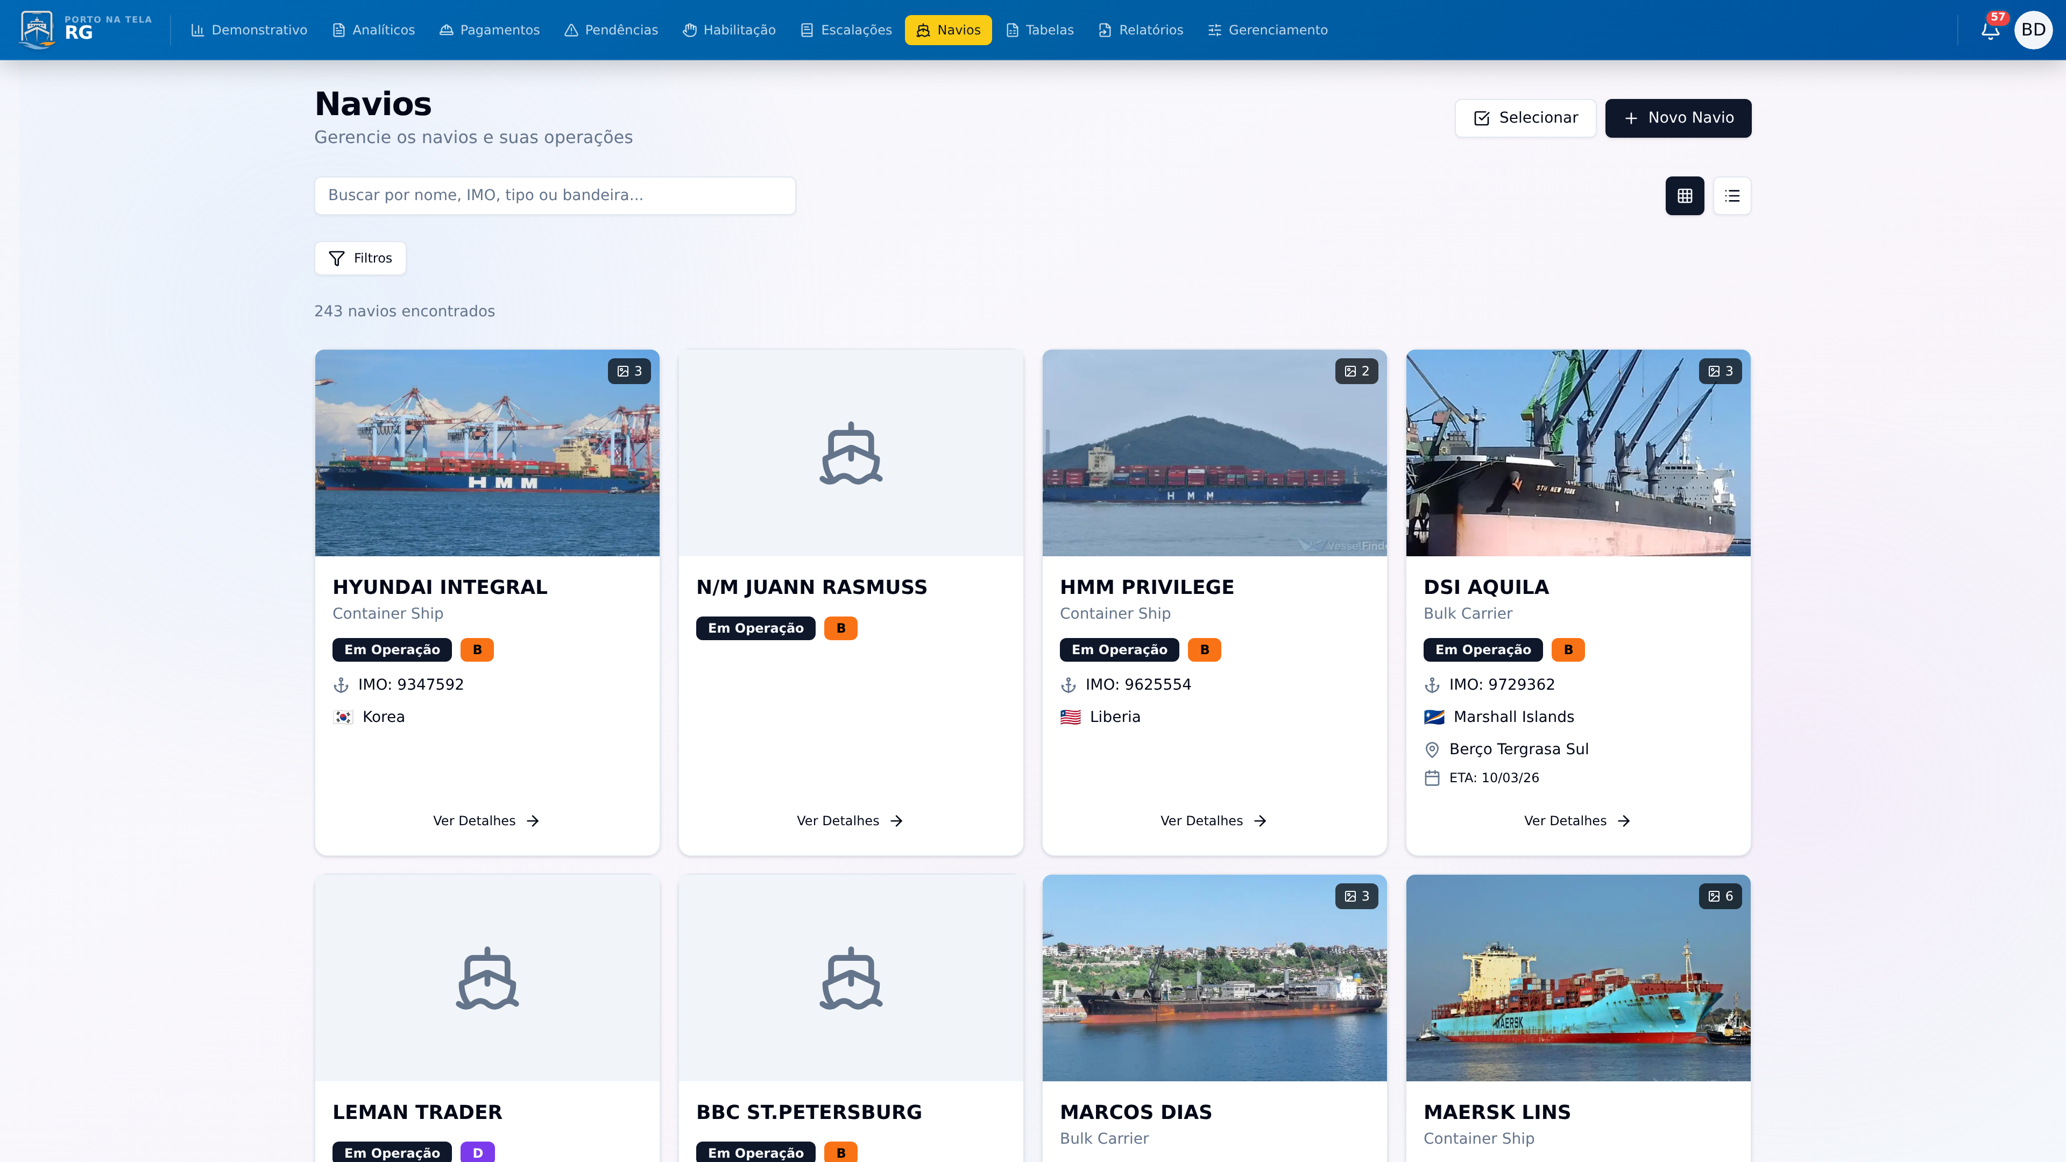Toggle Em Operação status on DSI AQUILA
The image size is (2066, 1162).
pos(1482,649)
